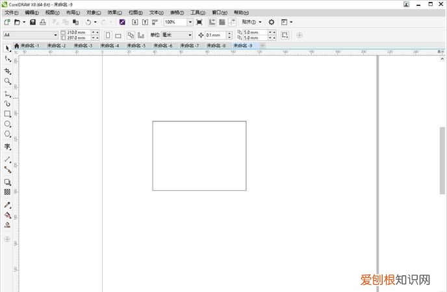Viewport: 447px width, 292px height.
Task: Select the Polygon tool
Action: (x=7, y=134)
